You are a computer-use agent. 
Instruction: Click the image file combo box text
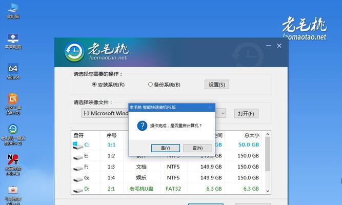[x=105, y=113]
